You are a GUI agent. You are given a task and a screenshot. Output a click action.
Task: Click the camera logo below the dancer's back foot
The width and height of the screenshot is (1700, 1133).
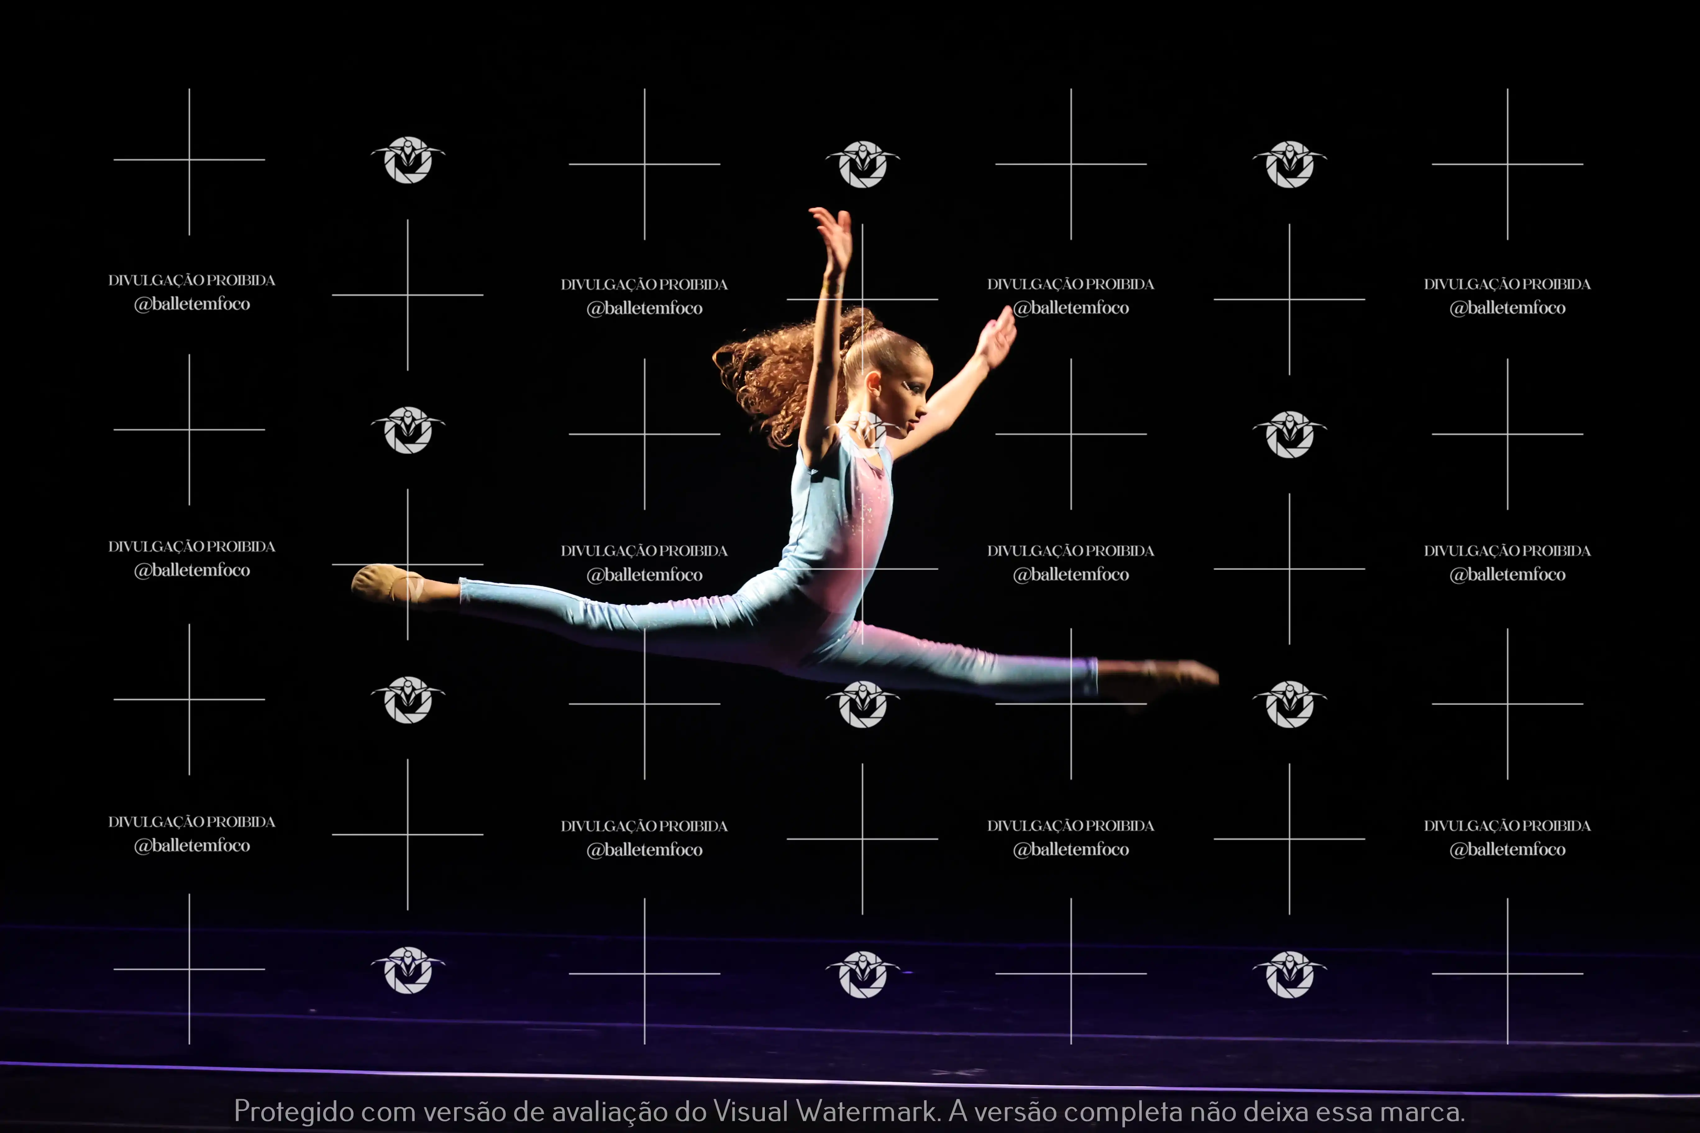[408, 699]
